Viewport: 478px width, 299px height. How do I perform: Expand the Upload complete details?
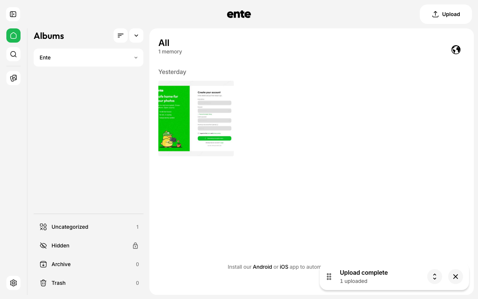(435, 277)
